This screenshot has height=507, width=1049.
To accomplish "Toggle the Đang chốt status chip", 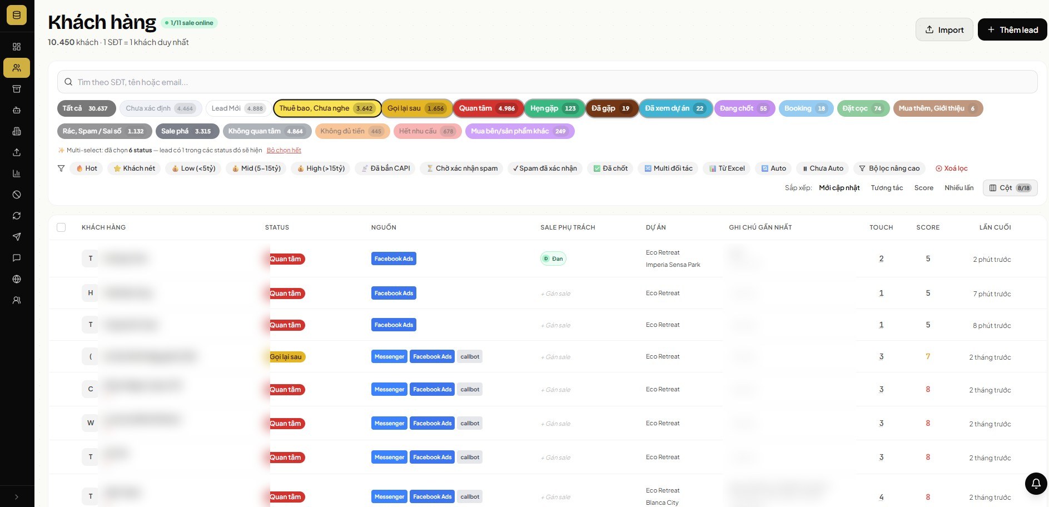I will (744, 108).
